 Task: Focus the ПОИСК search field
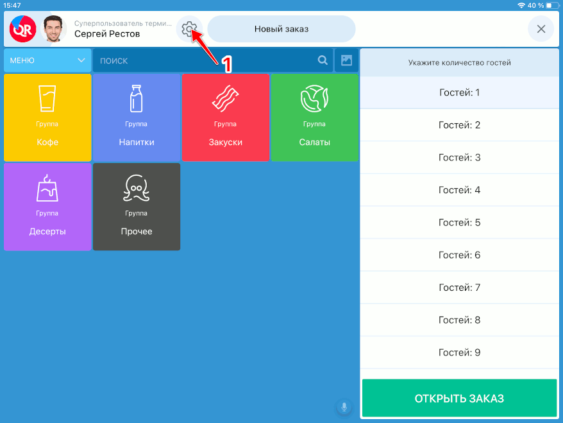[x=212, y=60]
